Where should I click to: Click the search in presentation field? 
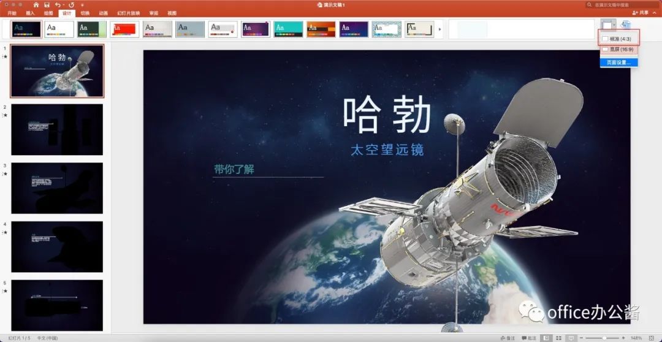622,5
